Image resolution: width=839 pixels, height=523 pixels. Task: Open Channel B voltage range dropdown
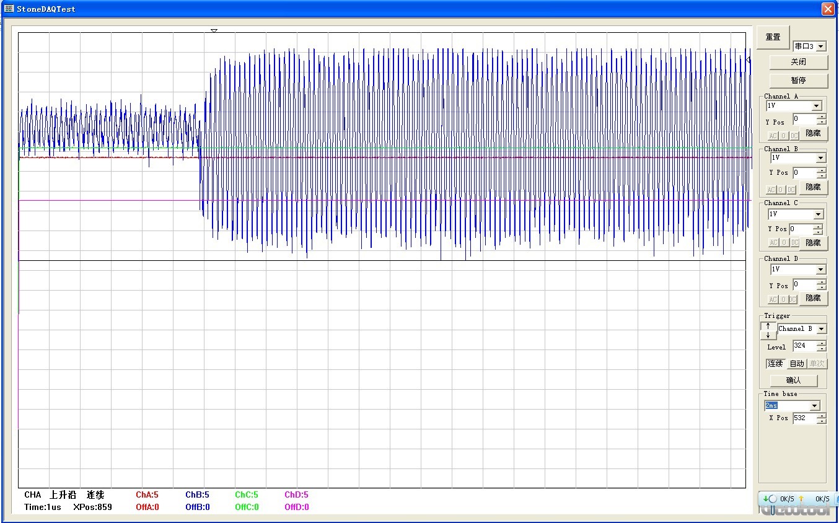coord(820,158)
